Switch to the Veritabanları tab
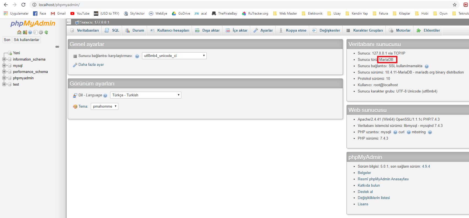 [84, 31]
